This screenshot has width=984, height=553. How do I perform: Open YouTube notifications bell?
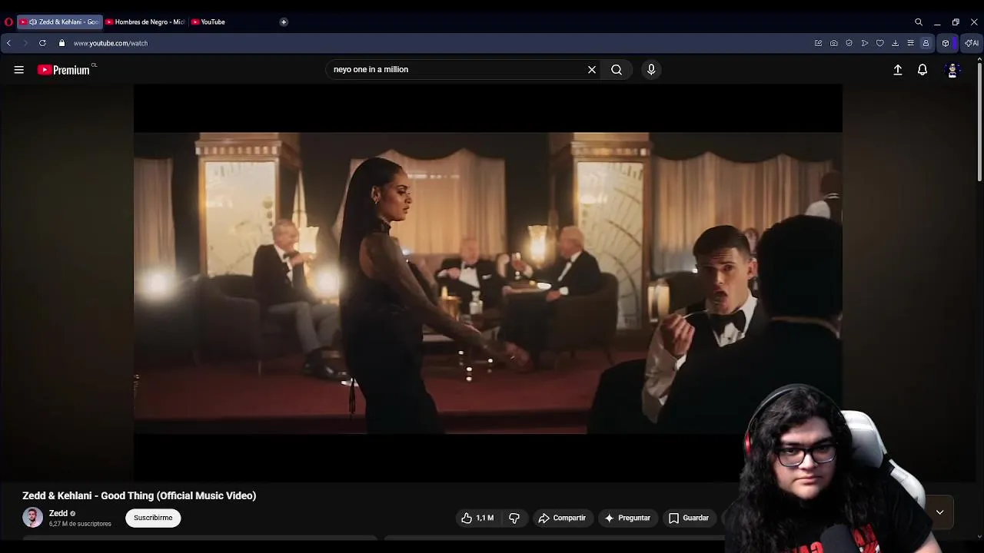pyautogui.click(x=922, y=70)
